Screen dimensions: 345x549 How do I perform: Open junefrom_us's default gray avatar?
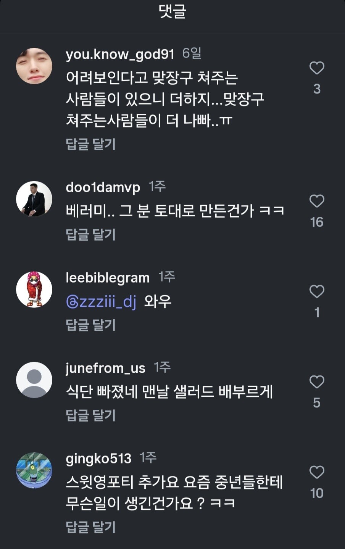pyautogui.click(x=34, y=380)
